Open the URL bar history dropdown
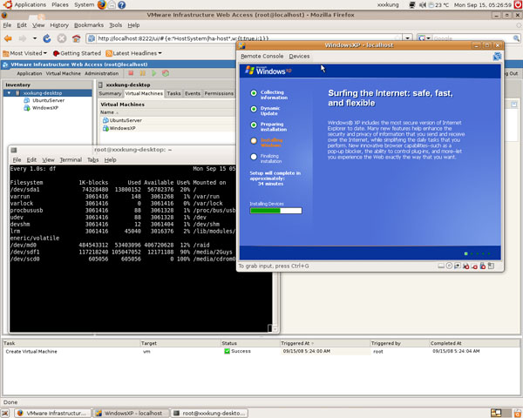 [407, 38]
